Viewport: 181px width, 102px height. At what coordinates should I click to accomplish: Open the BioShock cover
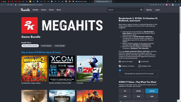(x=62, y=96)
